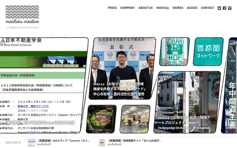Click the machizu creative logo
The height and width of the screenshot is (148, 237).
[22, 17]
